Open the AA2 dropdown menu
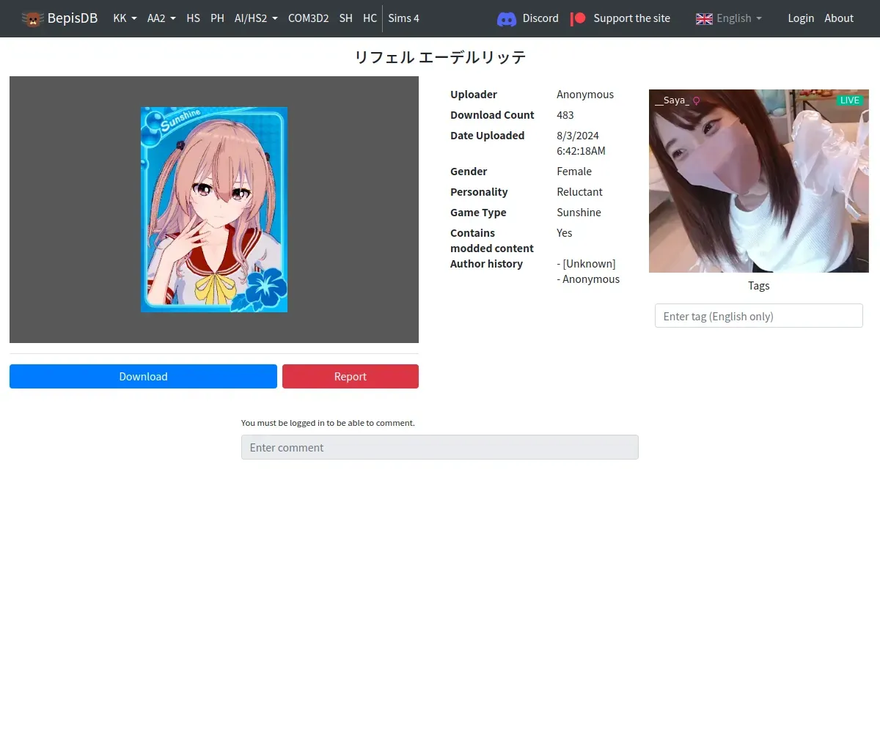Viewport: 880px width, 733px height. coord(161,18)
